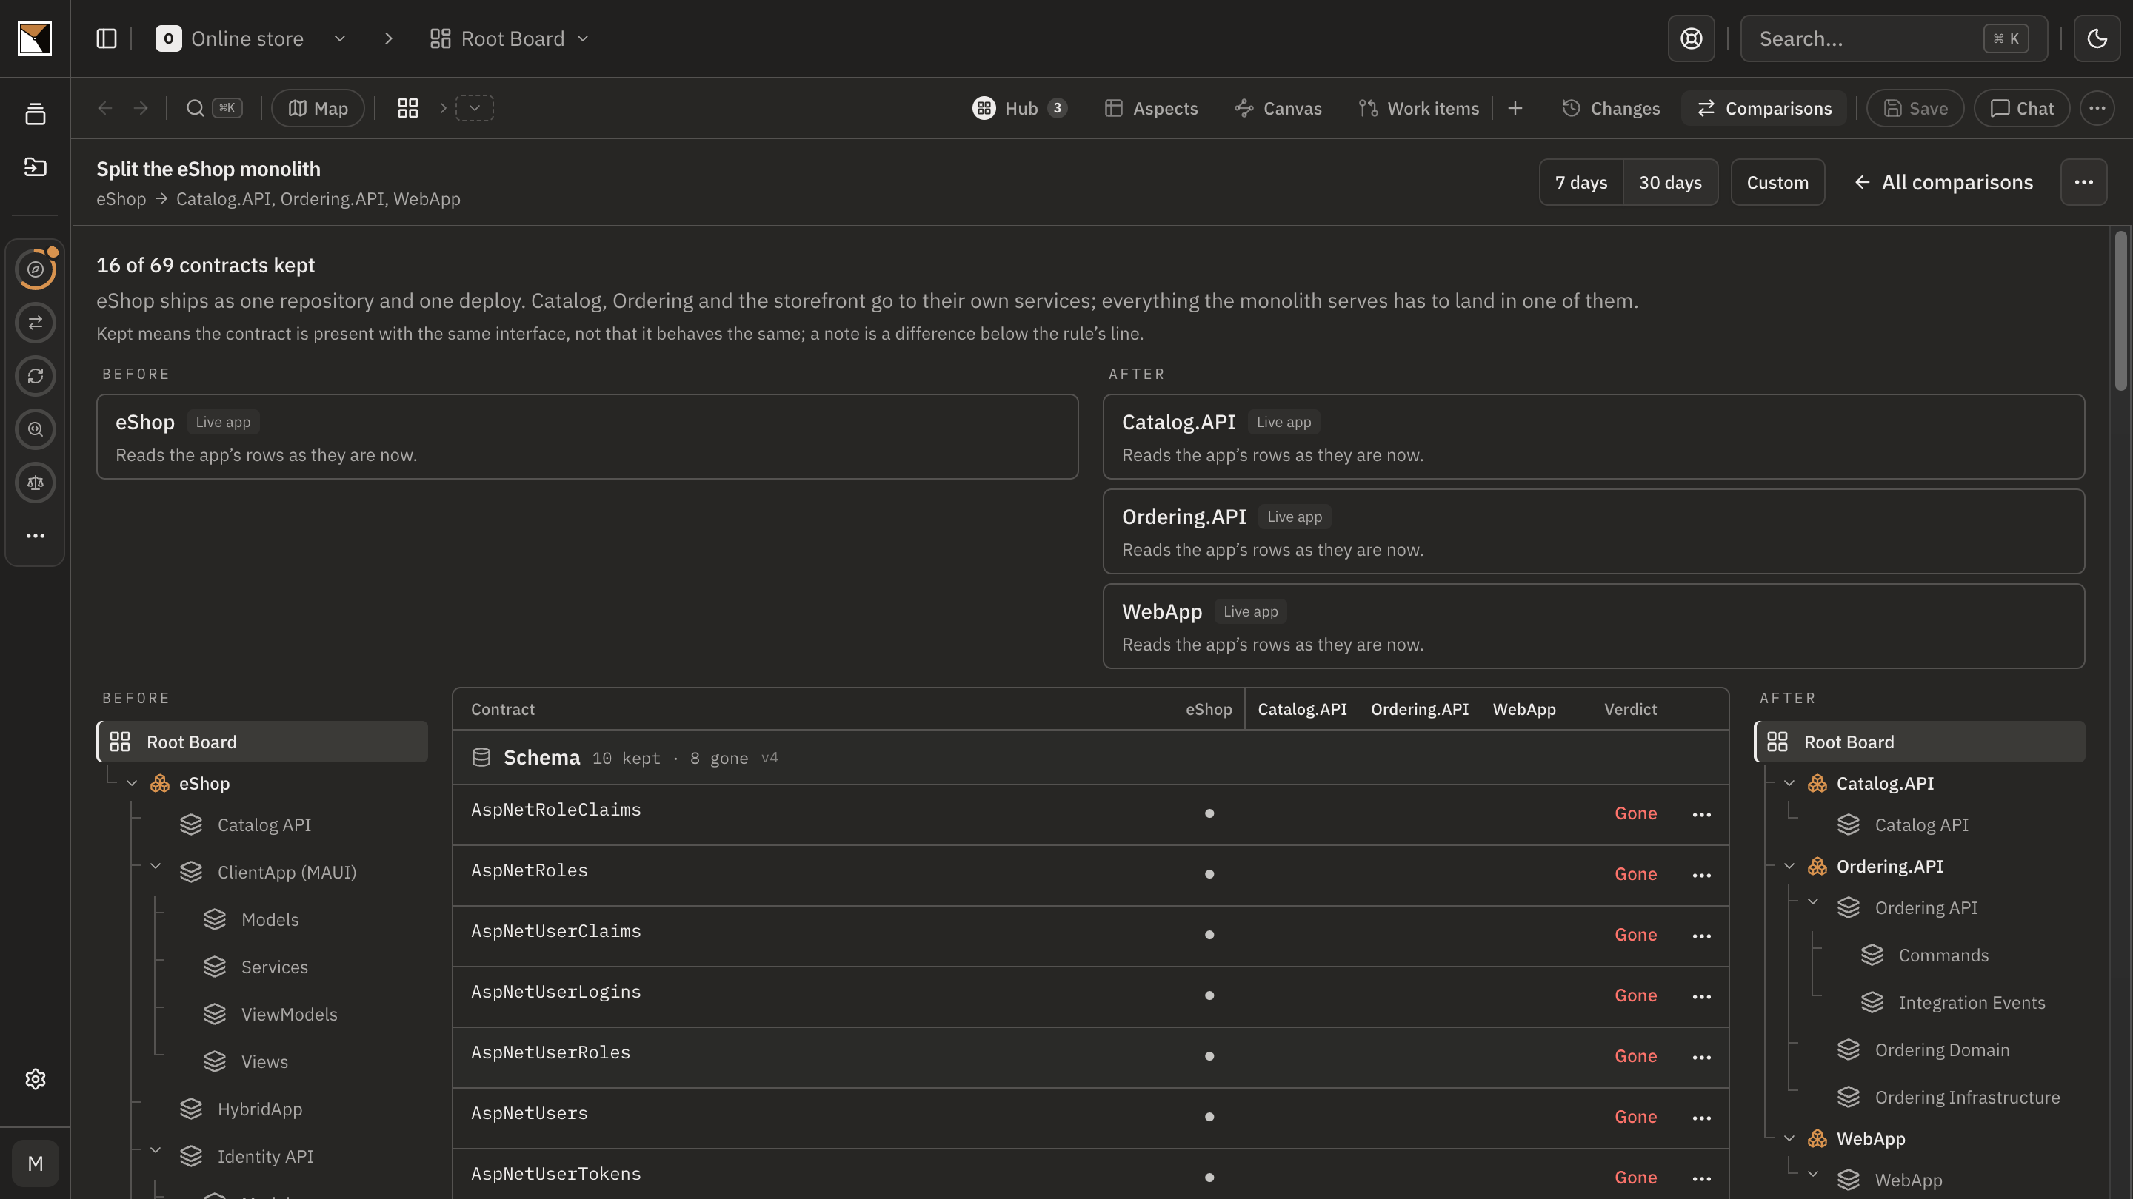This screenshot has height=1199, width=2133.
Task: Open row menu for AspNetUserLogins
Action: 1702,997
